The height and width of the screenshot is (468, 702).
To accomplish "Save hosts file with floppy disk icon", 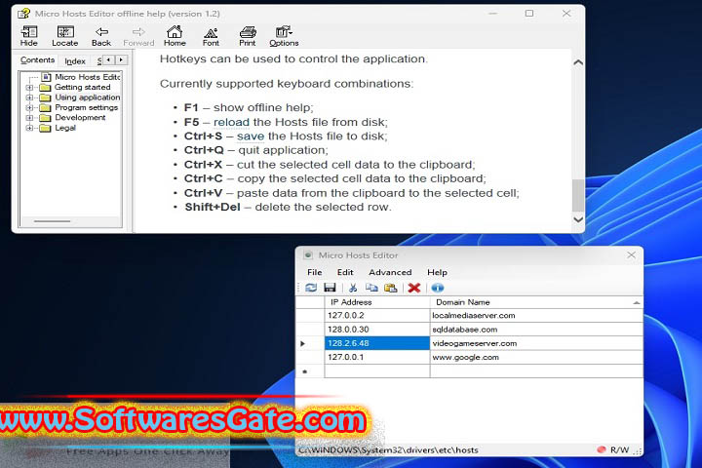I will coord(330,288).
